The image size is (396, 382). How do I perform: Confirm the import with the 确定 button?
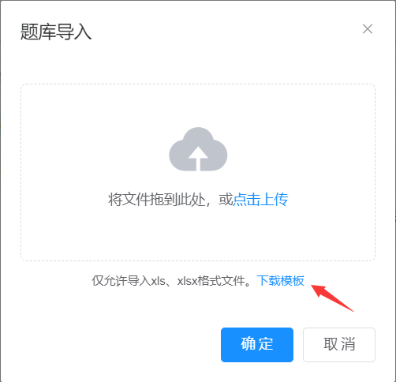coord(257,345)
